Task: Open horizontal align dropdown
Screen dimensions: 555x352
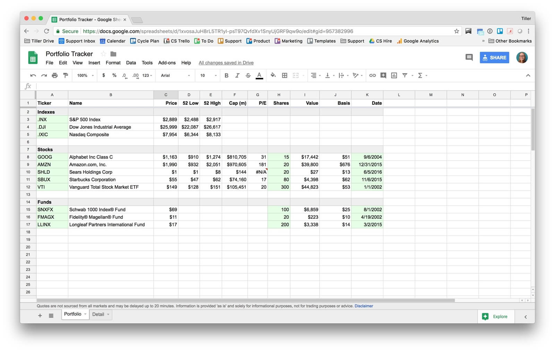Action: point(315,75)
